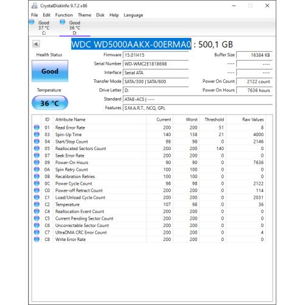Screen dimensions: 305x305
Task: Open the Function menu
Action: click(x=64, y=15)
